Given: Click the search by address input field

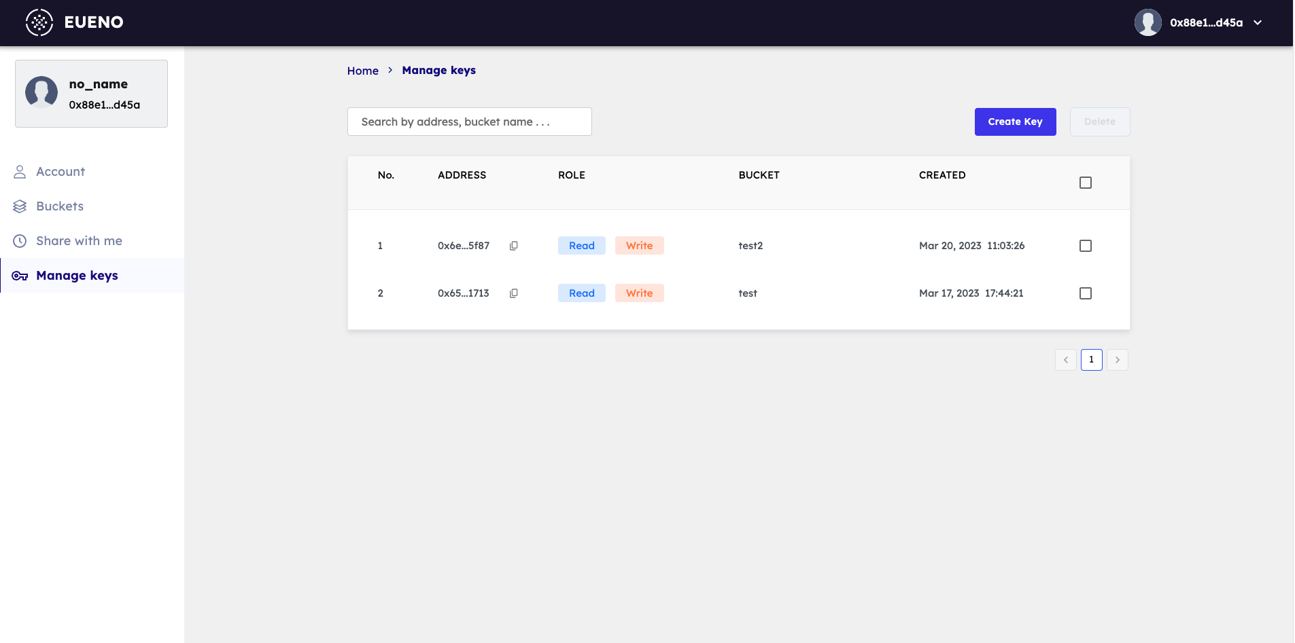Looking at the screenshot, I should pyautogui.click(x=469, y=122).
